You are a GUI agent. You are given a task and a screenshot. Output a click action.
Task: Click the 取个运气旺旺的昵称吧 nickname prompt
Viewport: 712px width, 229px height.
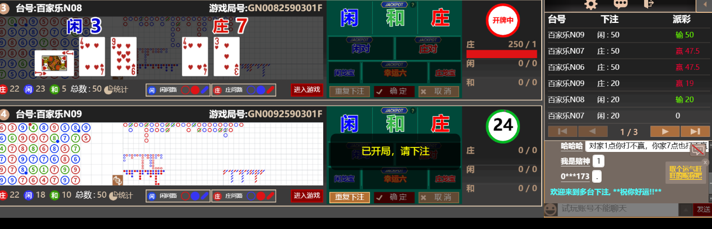pyautogui.click(x=685, y=172)
